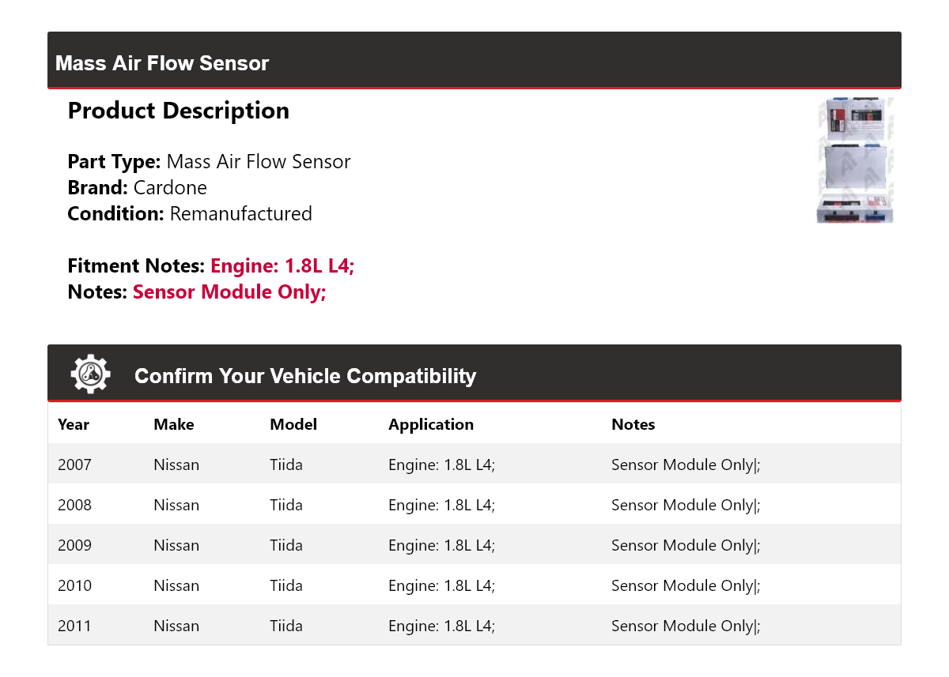
Task: Open the product image thumbnail
Action: [855, 160]
